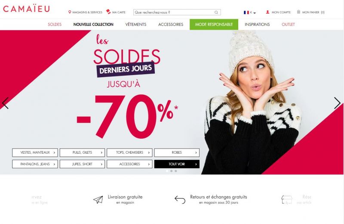
Task: Select the first carousel dot
Action: (167, 171)
